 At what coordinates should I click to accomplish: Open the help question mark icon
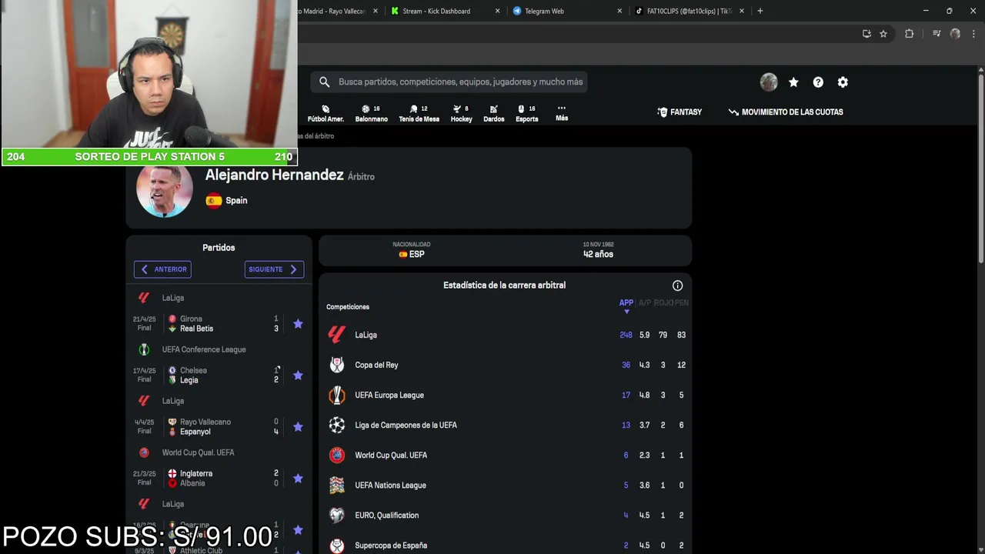[818, 82]
